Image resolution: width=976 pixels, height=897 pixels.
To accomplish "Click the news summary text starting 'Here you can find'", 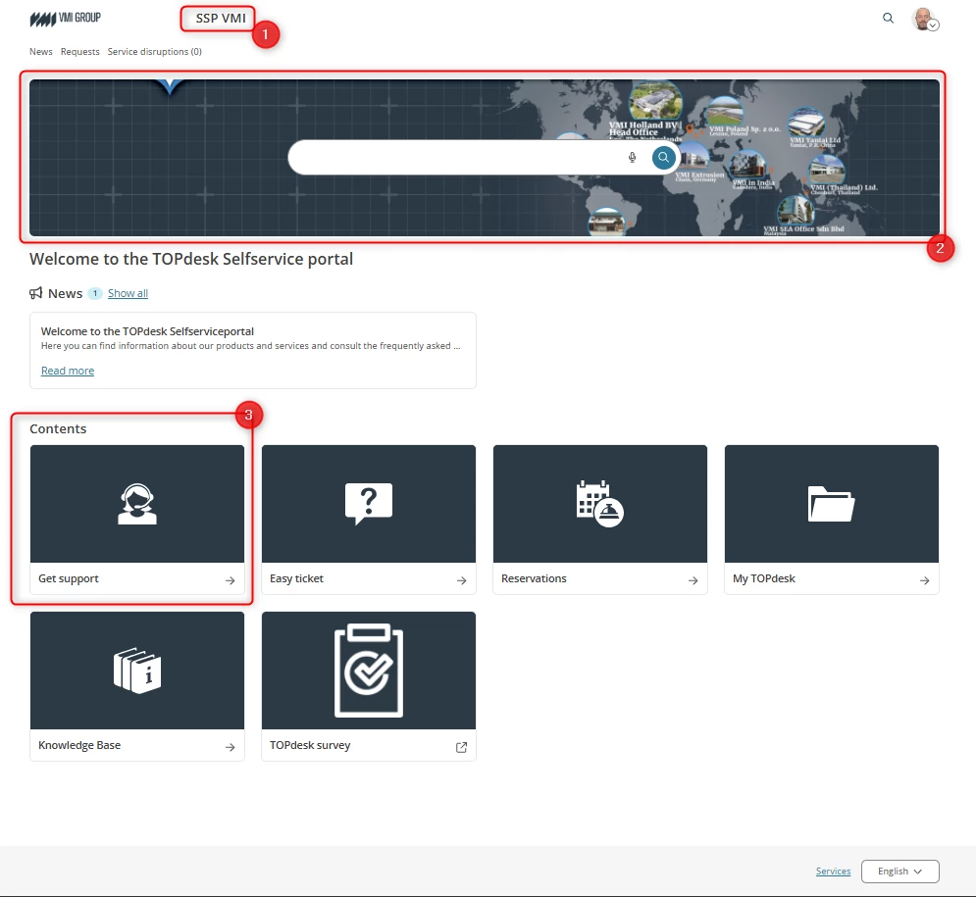I will pos(251,346).
